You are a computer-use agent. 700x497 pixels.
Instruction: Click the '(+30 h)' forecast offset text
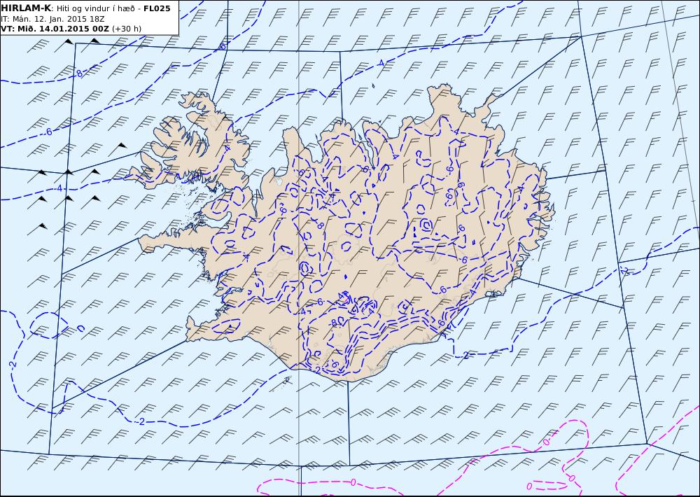(x=126, y=29)
